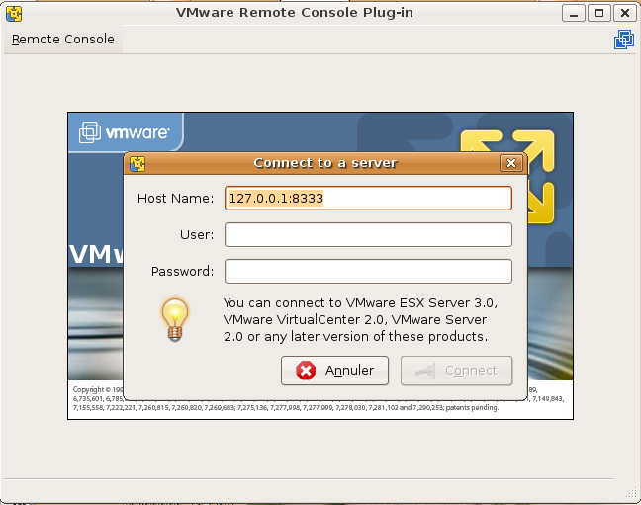Image resolution: width=641 pixels, height=505 pixels.
Task: Click the yellow arrows VMware graphic
Action: click(x=540, y=177)
